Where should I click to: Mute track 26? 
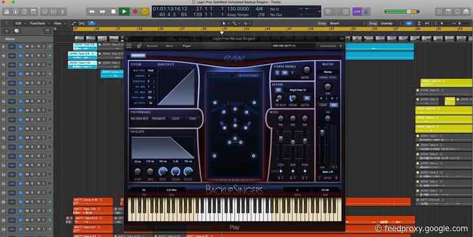coord(27,202)
